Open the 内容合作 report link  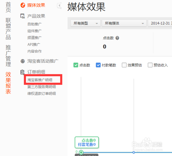(34, 51)
